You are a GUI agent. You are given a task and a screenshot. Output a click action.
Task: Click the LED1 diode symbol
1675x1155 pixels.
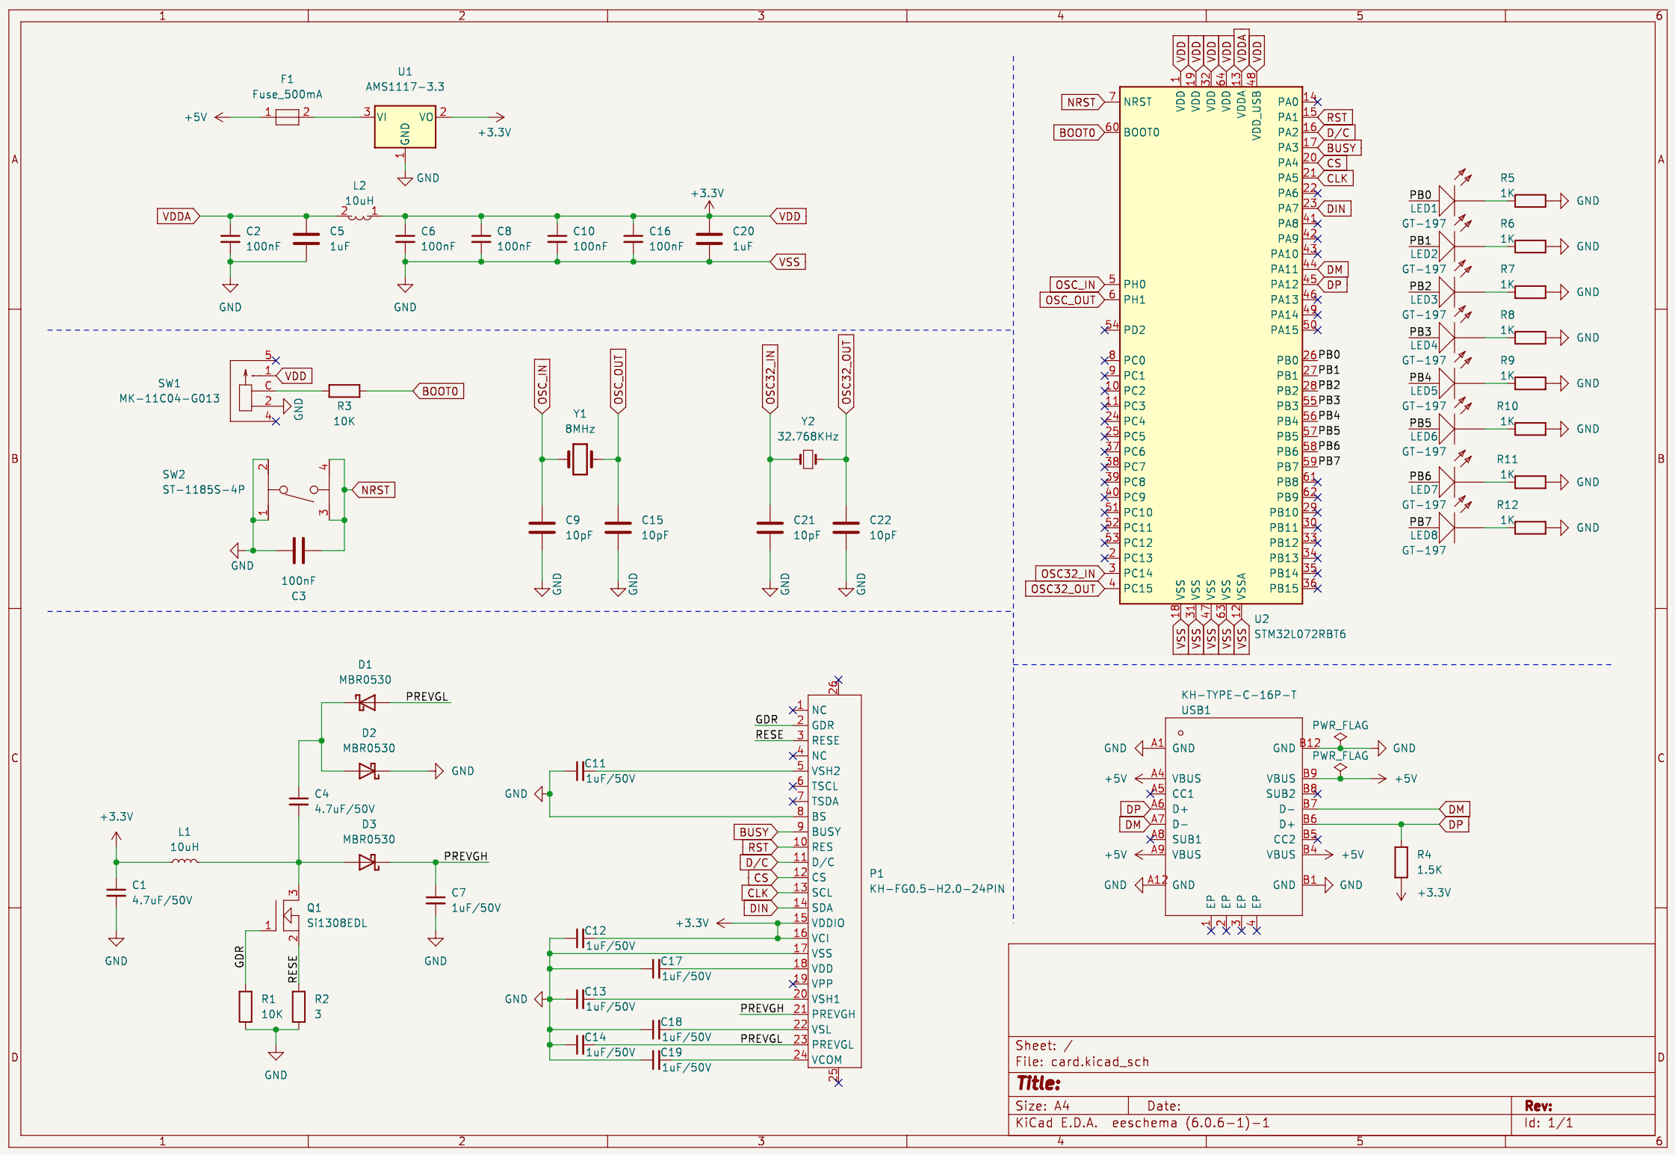pyautogui.click(x=1446, y=201)
